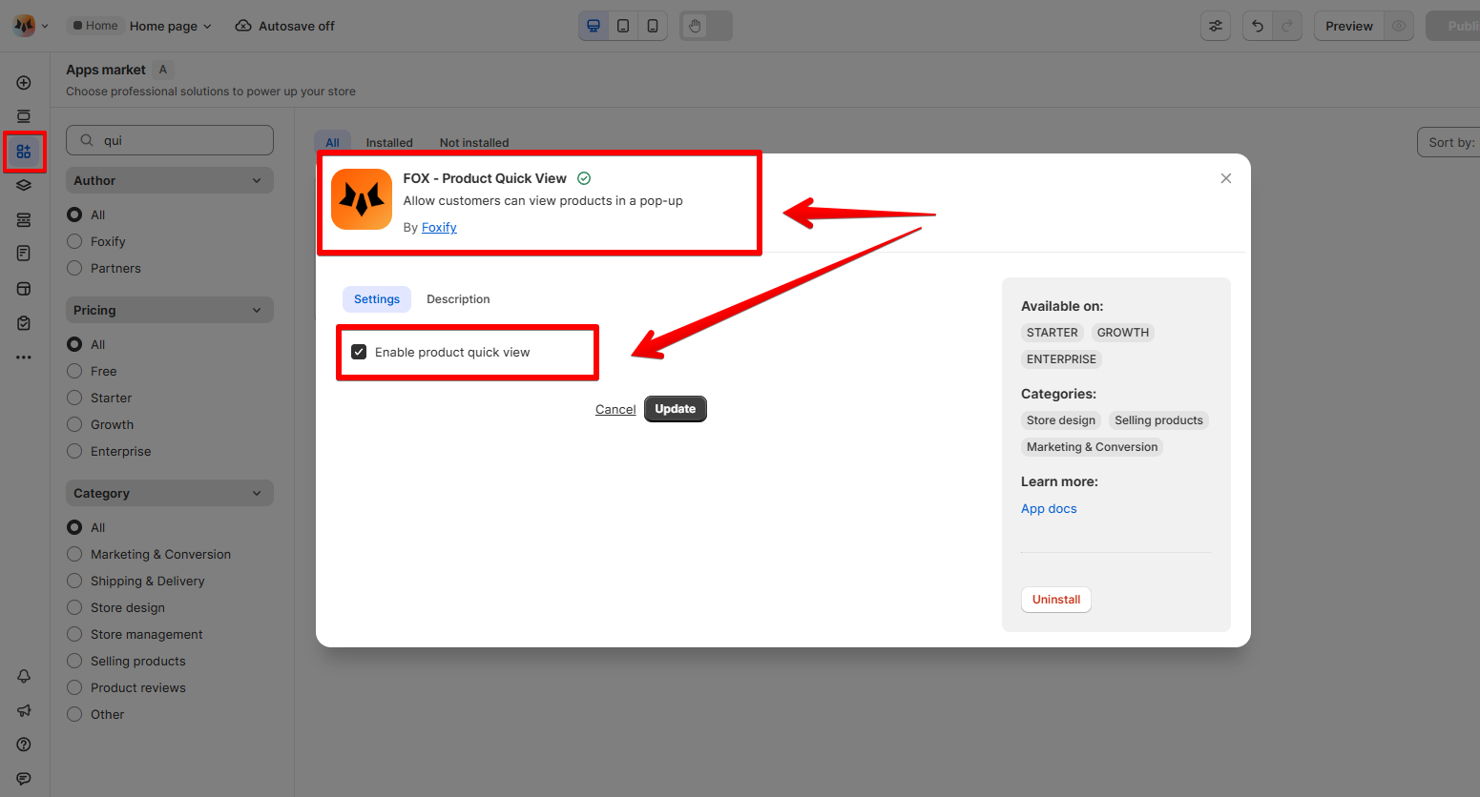
Task: Switch to mobile device view
Action: click(653, 26)
